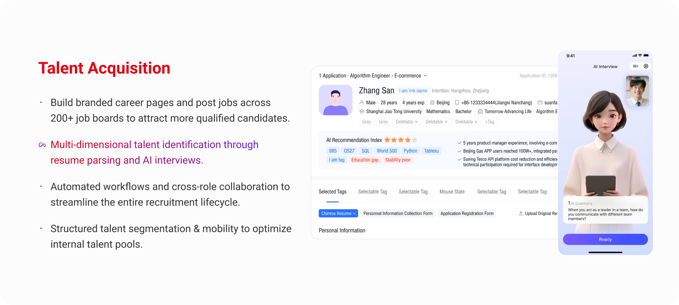Screen dimensions: 679x305
Task: Click the email envelope icon
Action: pyautogui.click(x=540, y=103)
